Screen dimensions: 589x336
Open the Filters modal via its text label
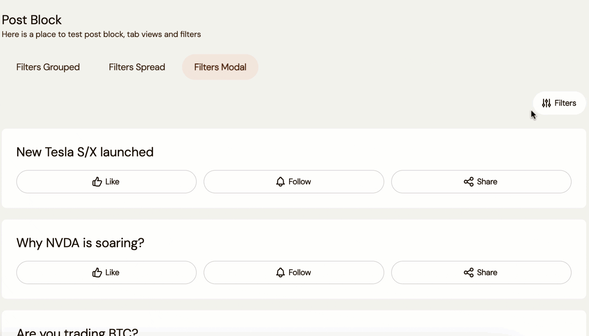tap(565, 103)
